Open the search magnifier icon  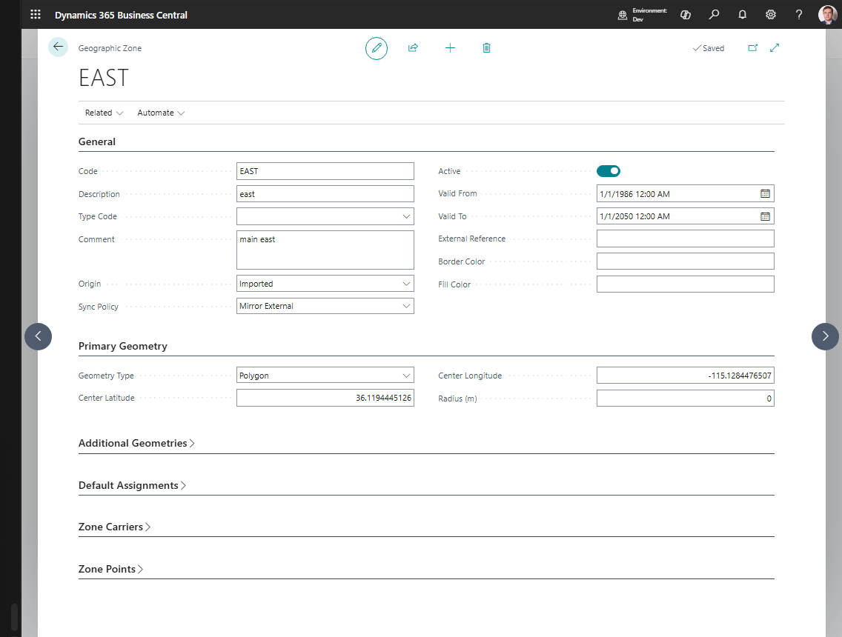coord(714,15)
